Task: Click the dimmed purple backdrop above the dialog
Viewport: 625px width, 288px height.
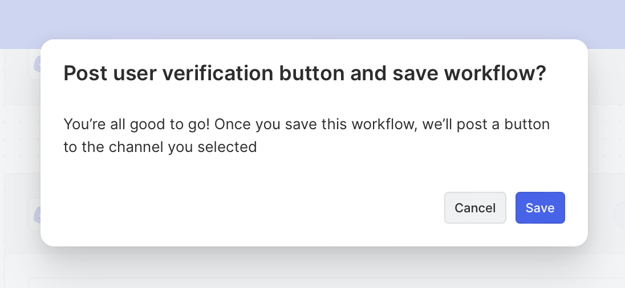Action: pos(312,20)
